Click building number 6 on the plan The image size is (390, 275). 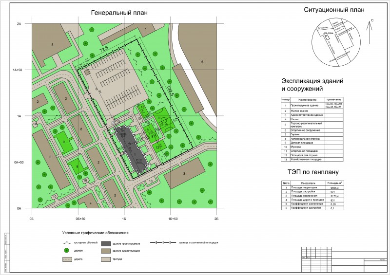[202, 62]
